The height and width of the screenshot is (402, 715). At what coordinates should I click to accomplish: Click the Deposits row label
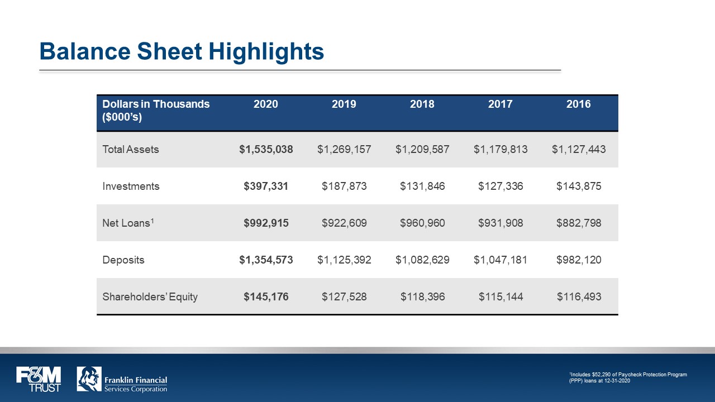(123, 260)
